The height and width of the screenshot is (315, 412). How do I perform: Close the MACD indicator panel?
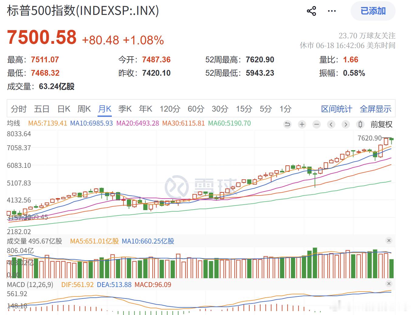click(389, 284)
